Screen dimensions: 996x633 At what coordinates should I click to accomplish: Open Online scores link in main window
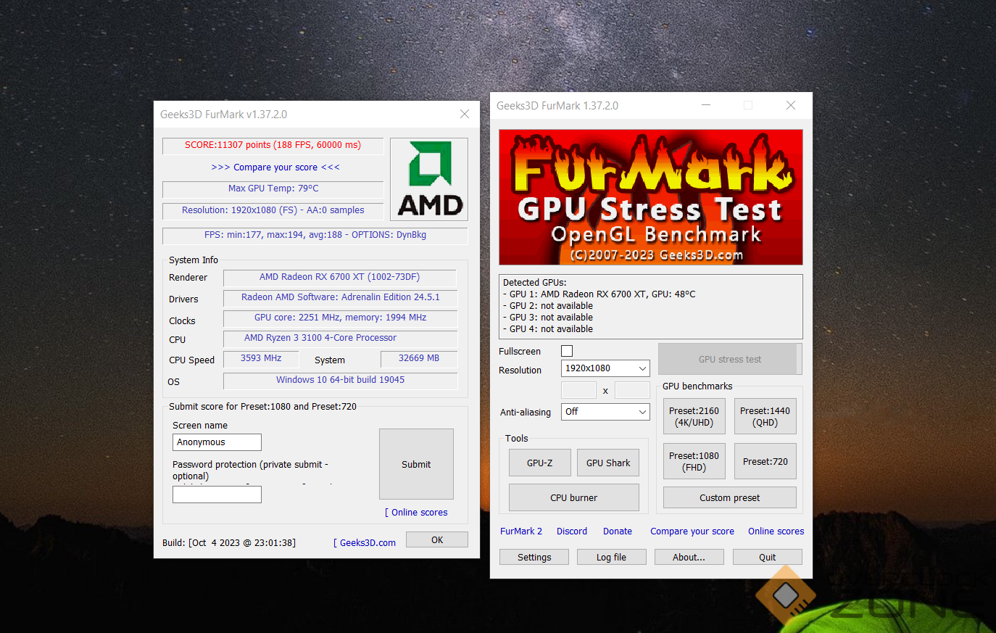pyautogui.click(x=776, y=531)
